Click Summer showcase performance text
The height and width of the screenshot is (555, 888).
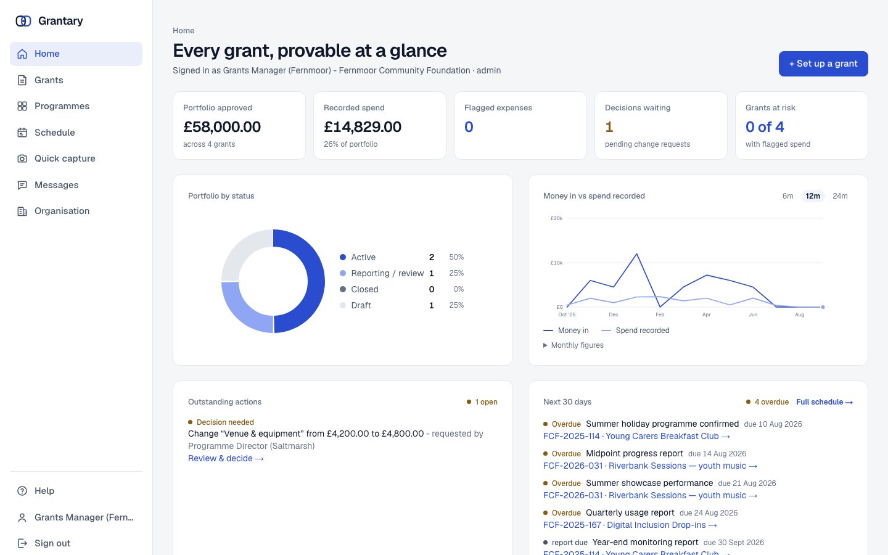click(649, 483)
